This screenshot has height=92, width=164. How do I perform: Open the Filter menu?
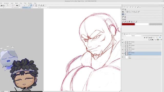pyautogui.click(x=25, y=3)
